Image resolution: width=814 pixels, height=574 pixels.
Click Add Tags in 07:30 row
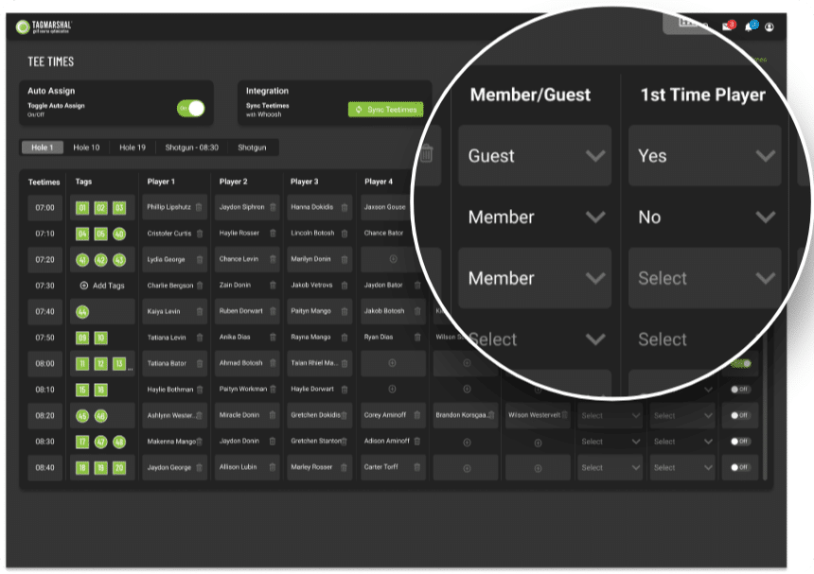click(x=101, y=286)
